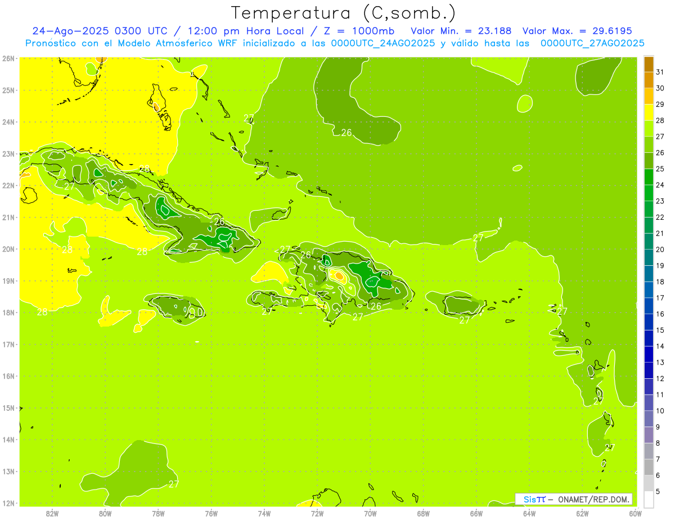Click legend value 10 on color scale
This screenshot has width=675, height=521.
[x=660, y=411]
